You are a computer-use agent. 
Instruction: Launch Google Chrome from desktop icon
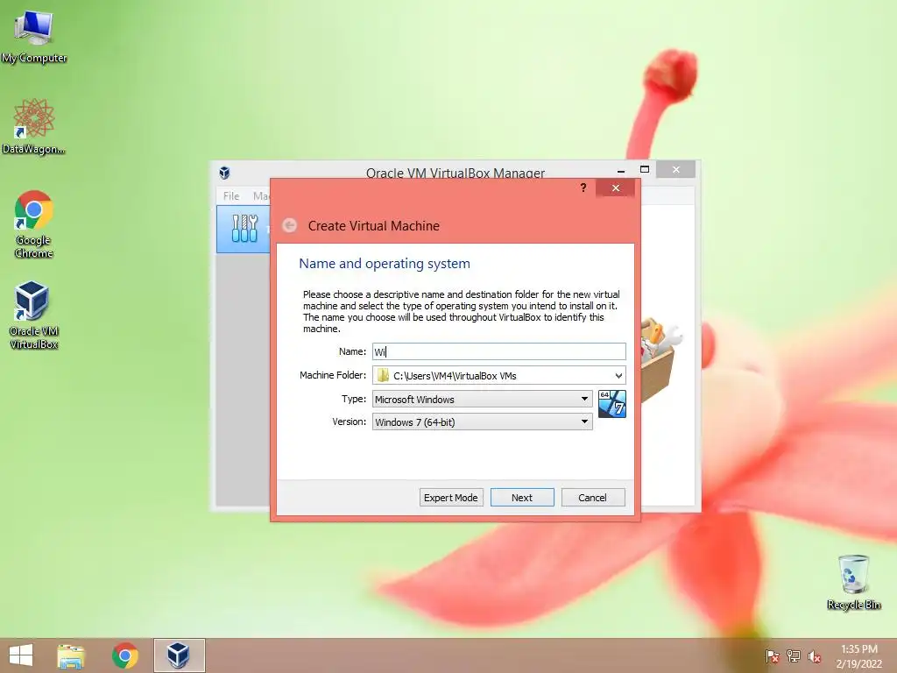pos(34,223)
